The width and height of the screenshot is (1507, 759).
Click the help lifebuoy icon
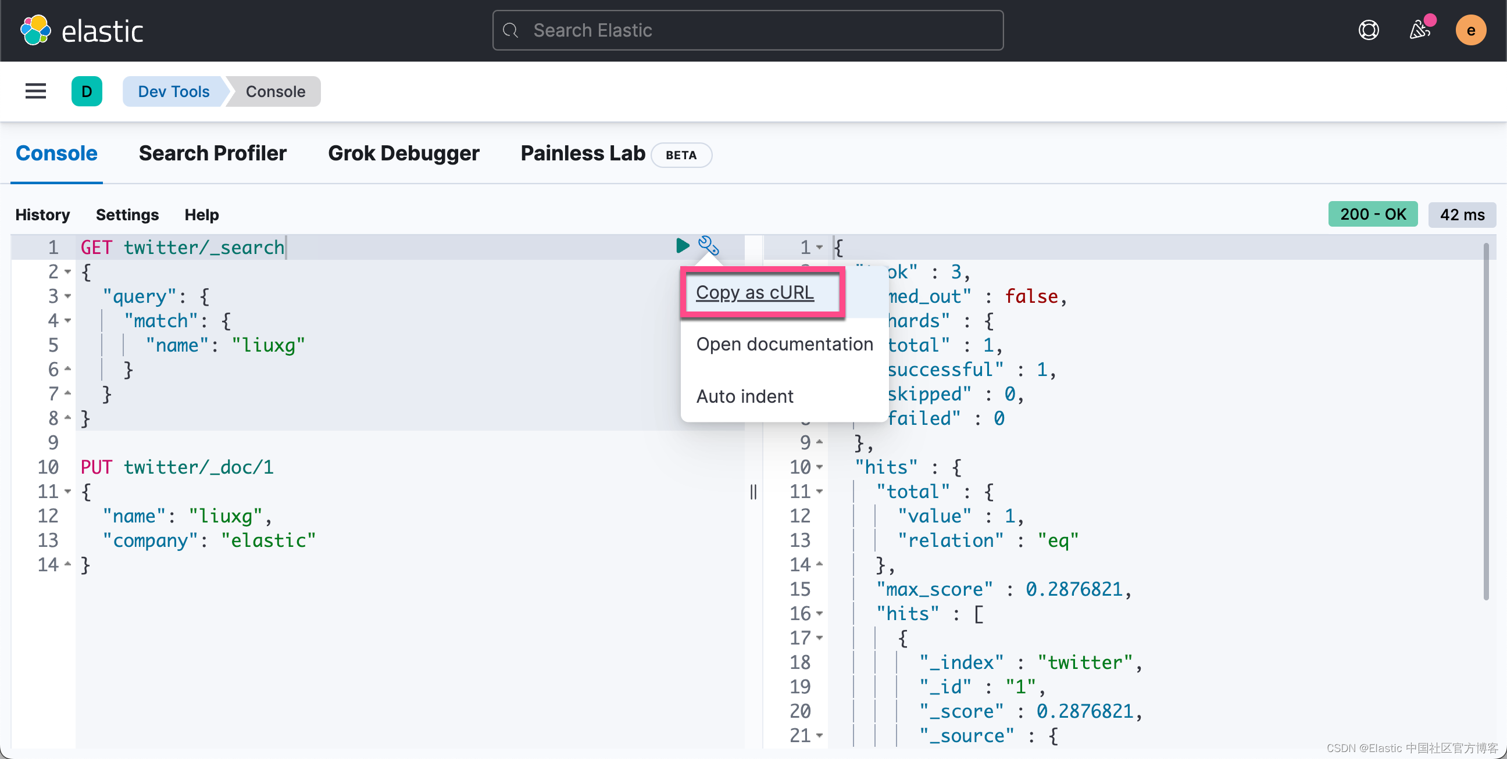tap(1369, 30)
